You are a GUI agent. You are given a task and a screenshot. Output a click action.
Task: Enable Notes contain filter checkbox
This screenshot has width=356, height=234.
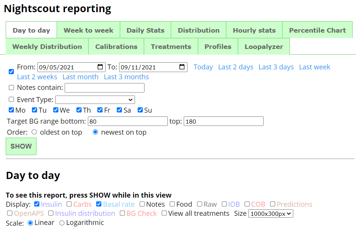pyautogui.click(x=11, y=88)
